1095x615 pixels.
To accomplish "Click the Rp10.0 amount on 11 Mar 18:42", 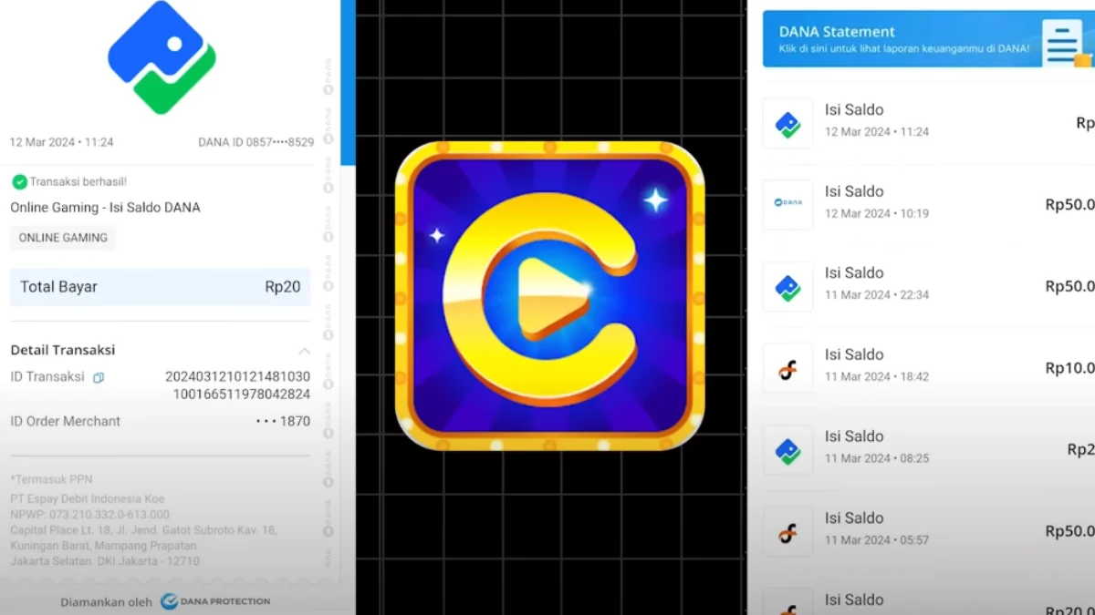I will [1069, 368].
